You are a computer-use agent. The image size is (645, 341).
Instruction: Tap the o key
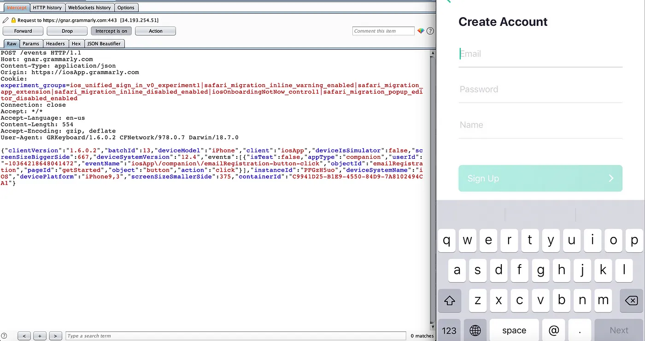[x=613, y=240]
